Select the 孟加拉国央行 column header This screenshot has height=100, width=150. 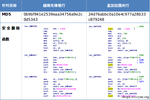coord(118,6)
